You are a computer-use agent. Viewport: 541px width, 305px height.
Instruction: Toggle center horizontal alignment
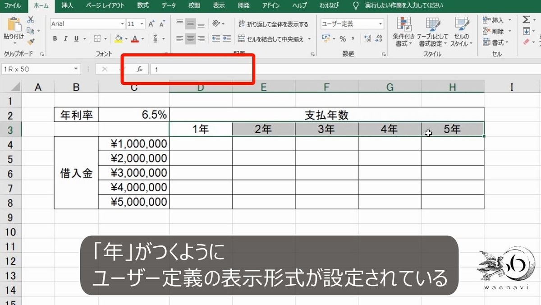pos(190,39)
